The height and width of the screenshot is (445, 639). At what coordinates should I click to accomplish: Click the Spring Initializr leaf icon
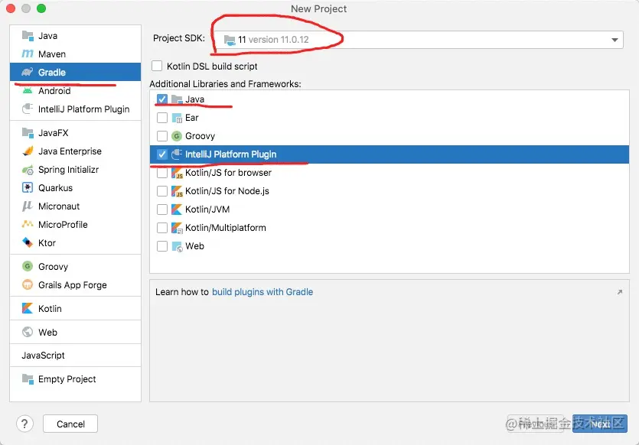point(28,170)
